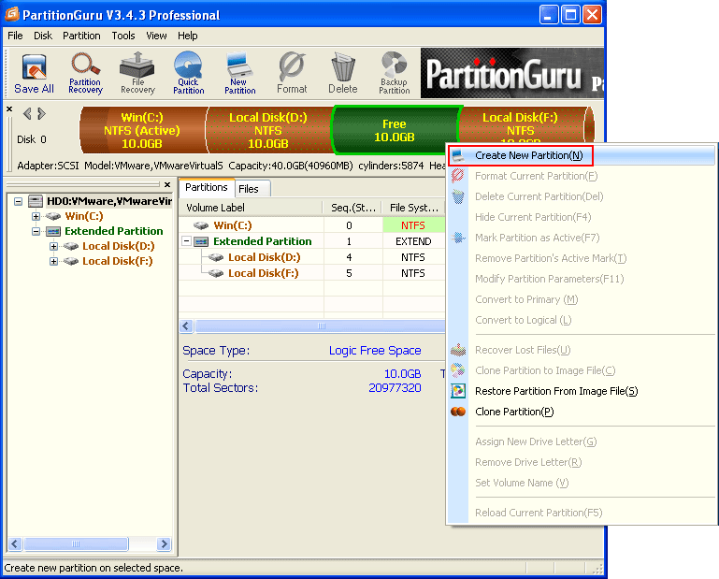Click Local Disk(D:) icon in partition table
Image resolution: width=719 pixels, height=579 pixels.
pyautogui.click(x=216, y=257)
